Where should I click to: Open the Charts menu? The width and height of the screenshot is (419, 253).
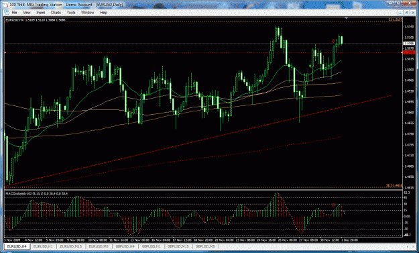pyautogui.click(x=56, y=12)
